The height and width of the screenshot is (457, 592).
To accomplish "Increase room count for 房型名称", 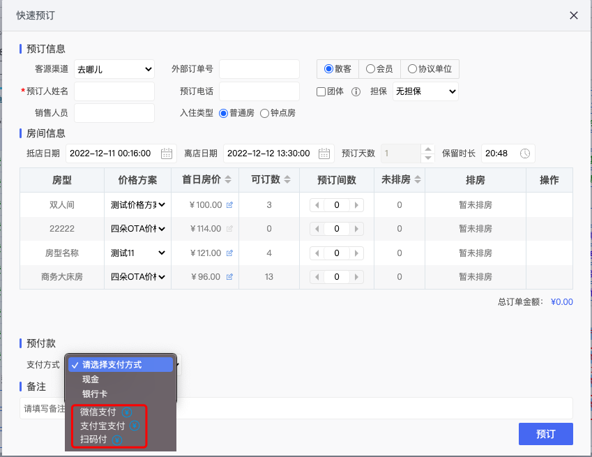I will 356,253.
